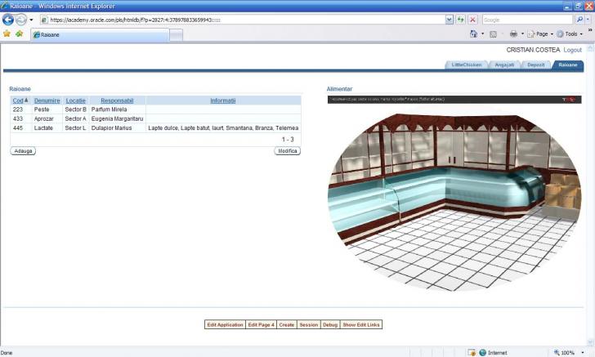Click the RSS feeds icon
Image resolution: width=595 pixels, height=357 pixels.
coord(494,34)
